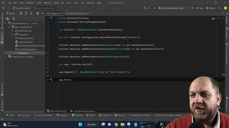This screenshot has height=128, width=229.
Task: Open the Edit menu
Action: pos(15,3)
